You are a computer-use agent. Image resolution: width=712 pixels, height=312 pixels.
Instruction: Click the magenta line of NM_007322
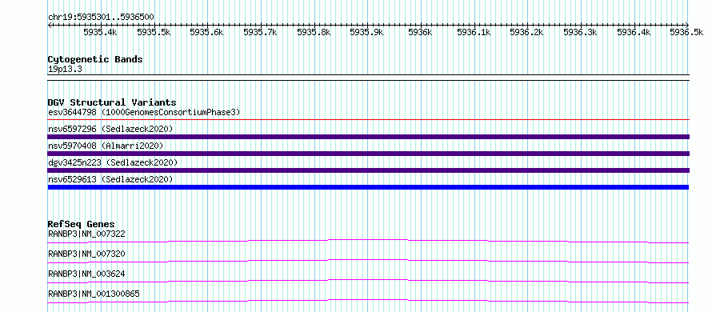(368, 241)
